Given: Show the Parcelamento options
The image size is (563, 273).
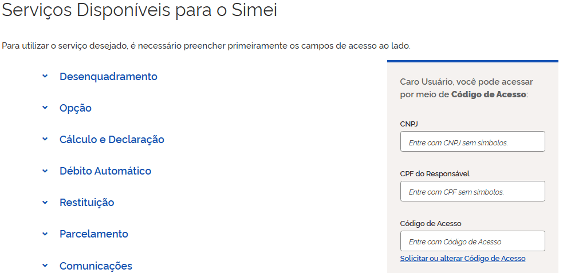Looking at the screenshot, I should point(94,234).
